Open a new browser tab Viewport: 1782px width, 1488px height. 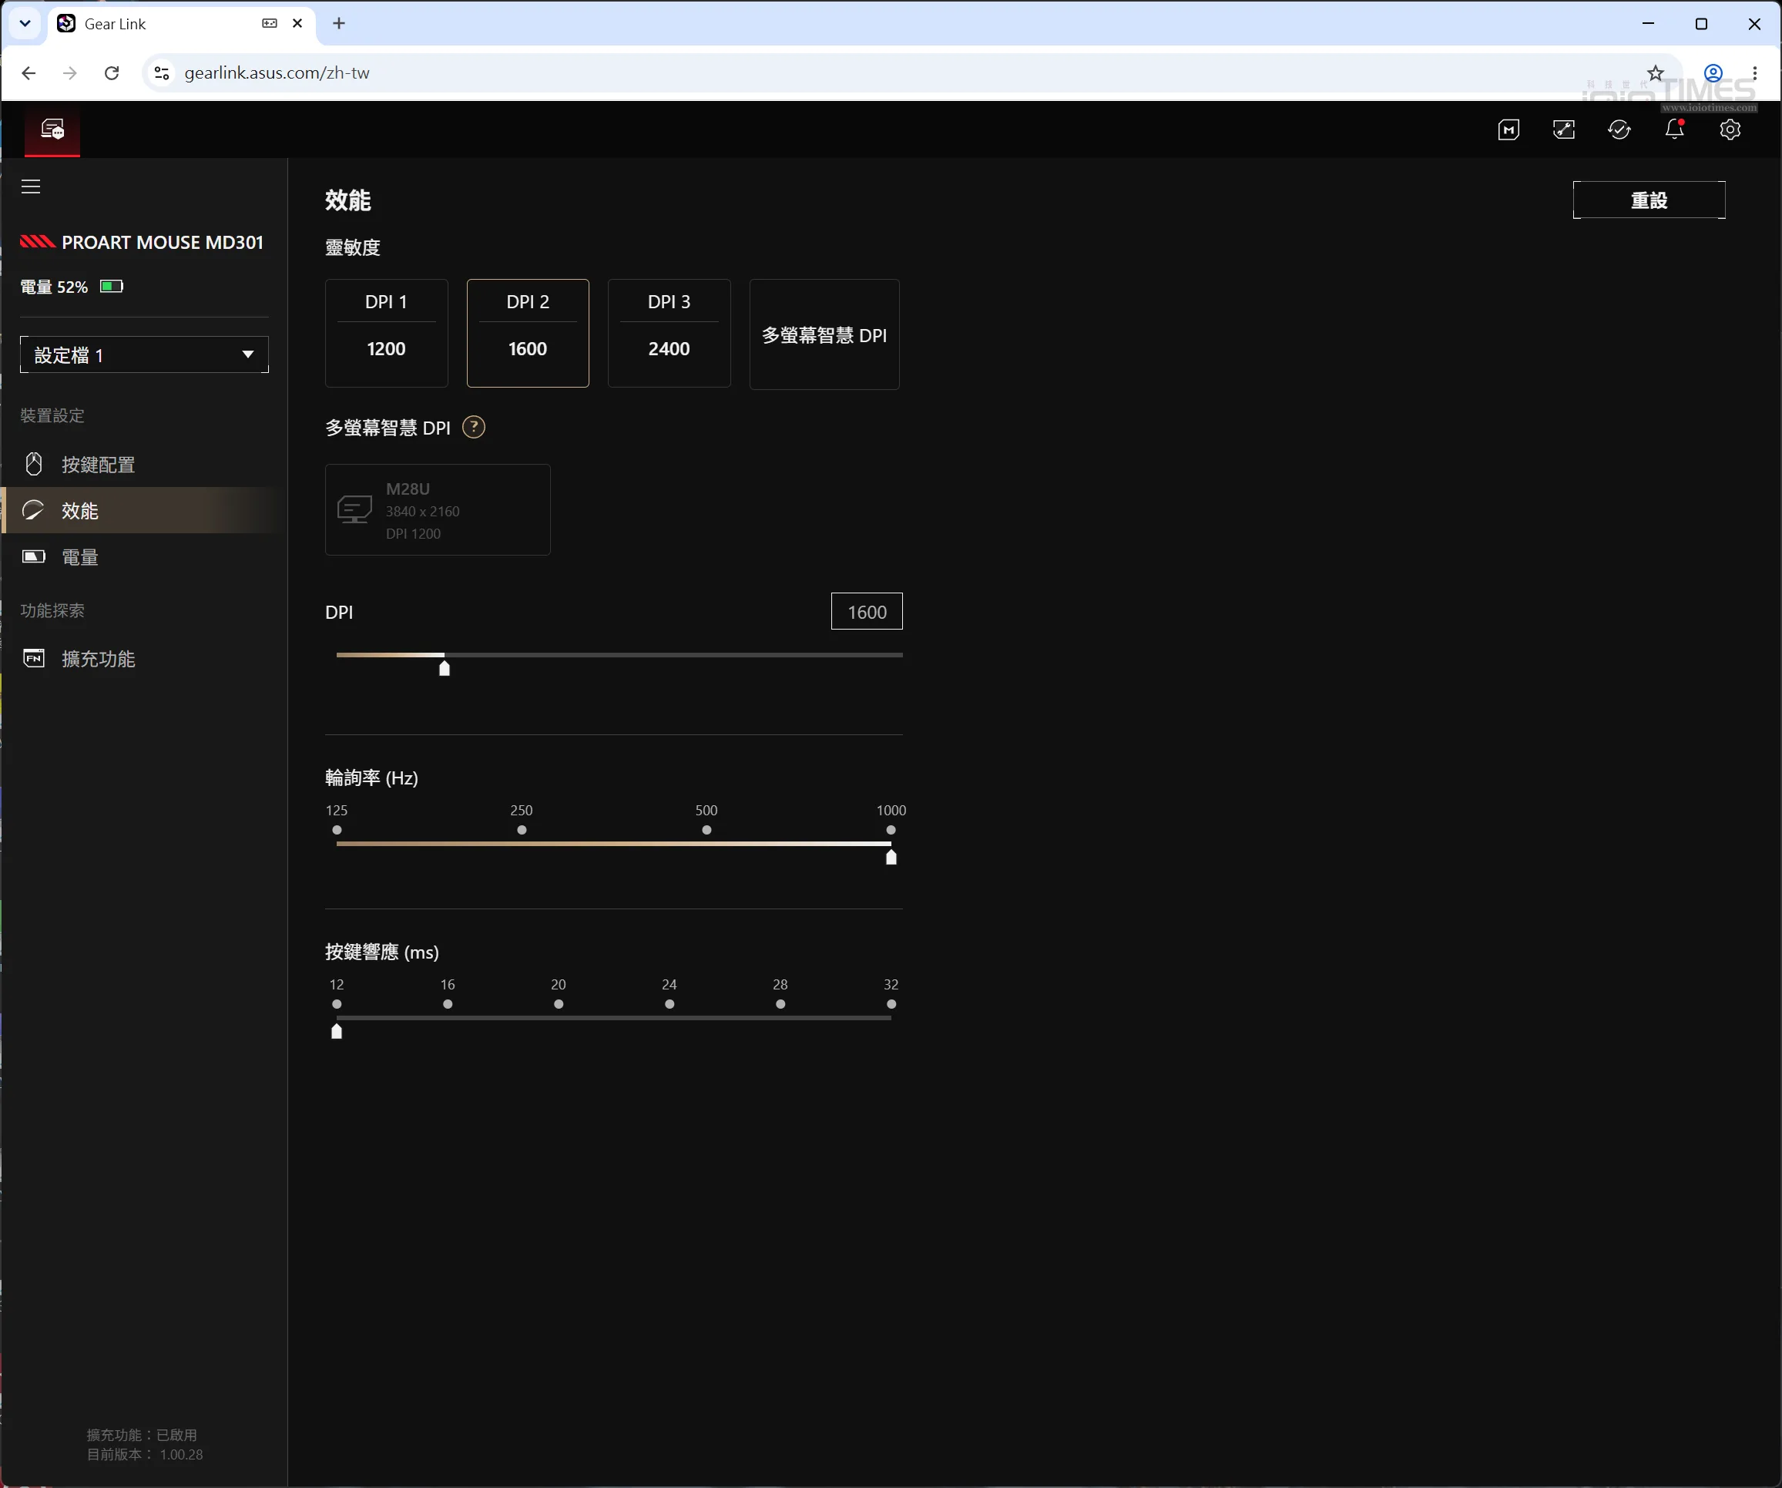(338, 24)
